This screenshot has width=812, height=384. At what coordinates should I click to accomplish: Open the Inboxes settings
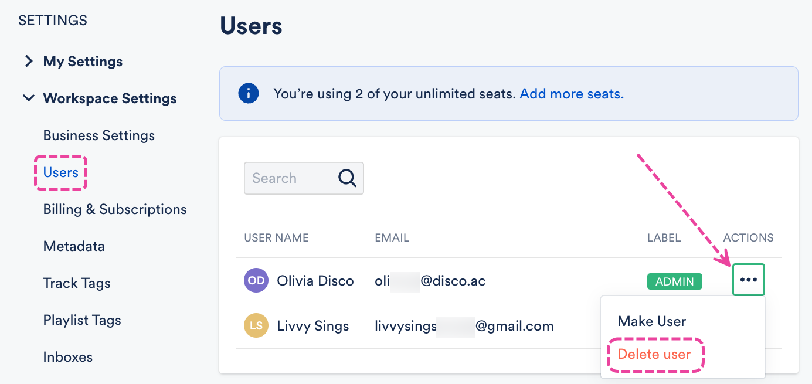68,357
